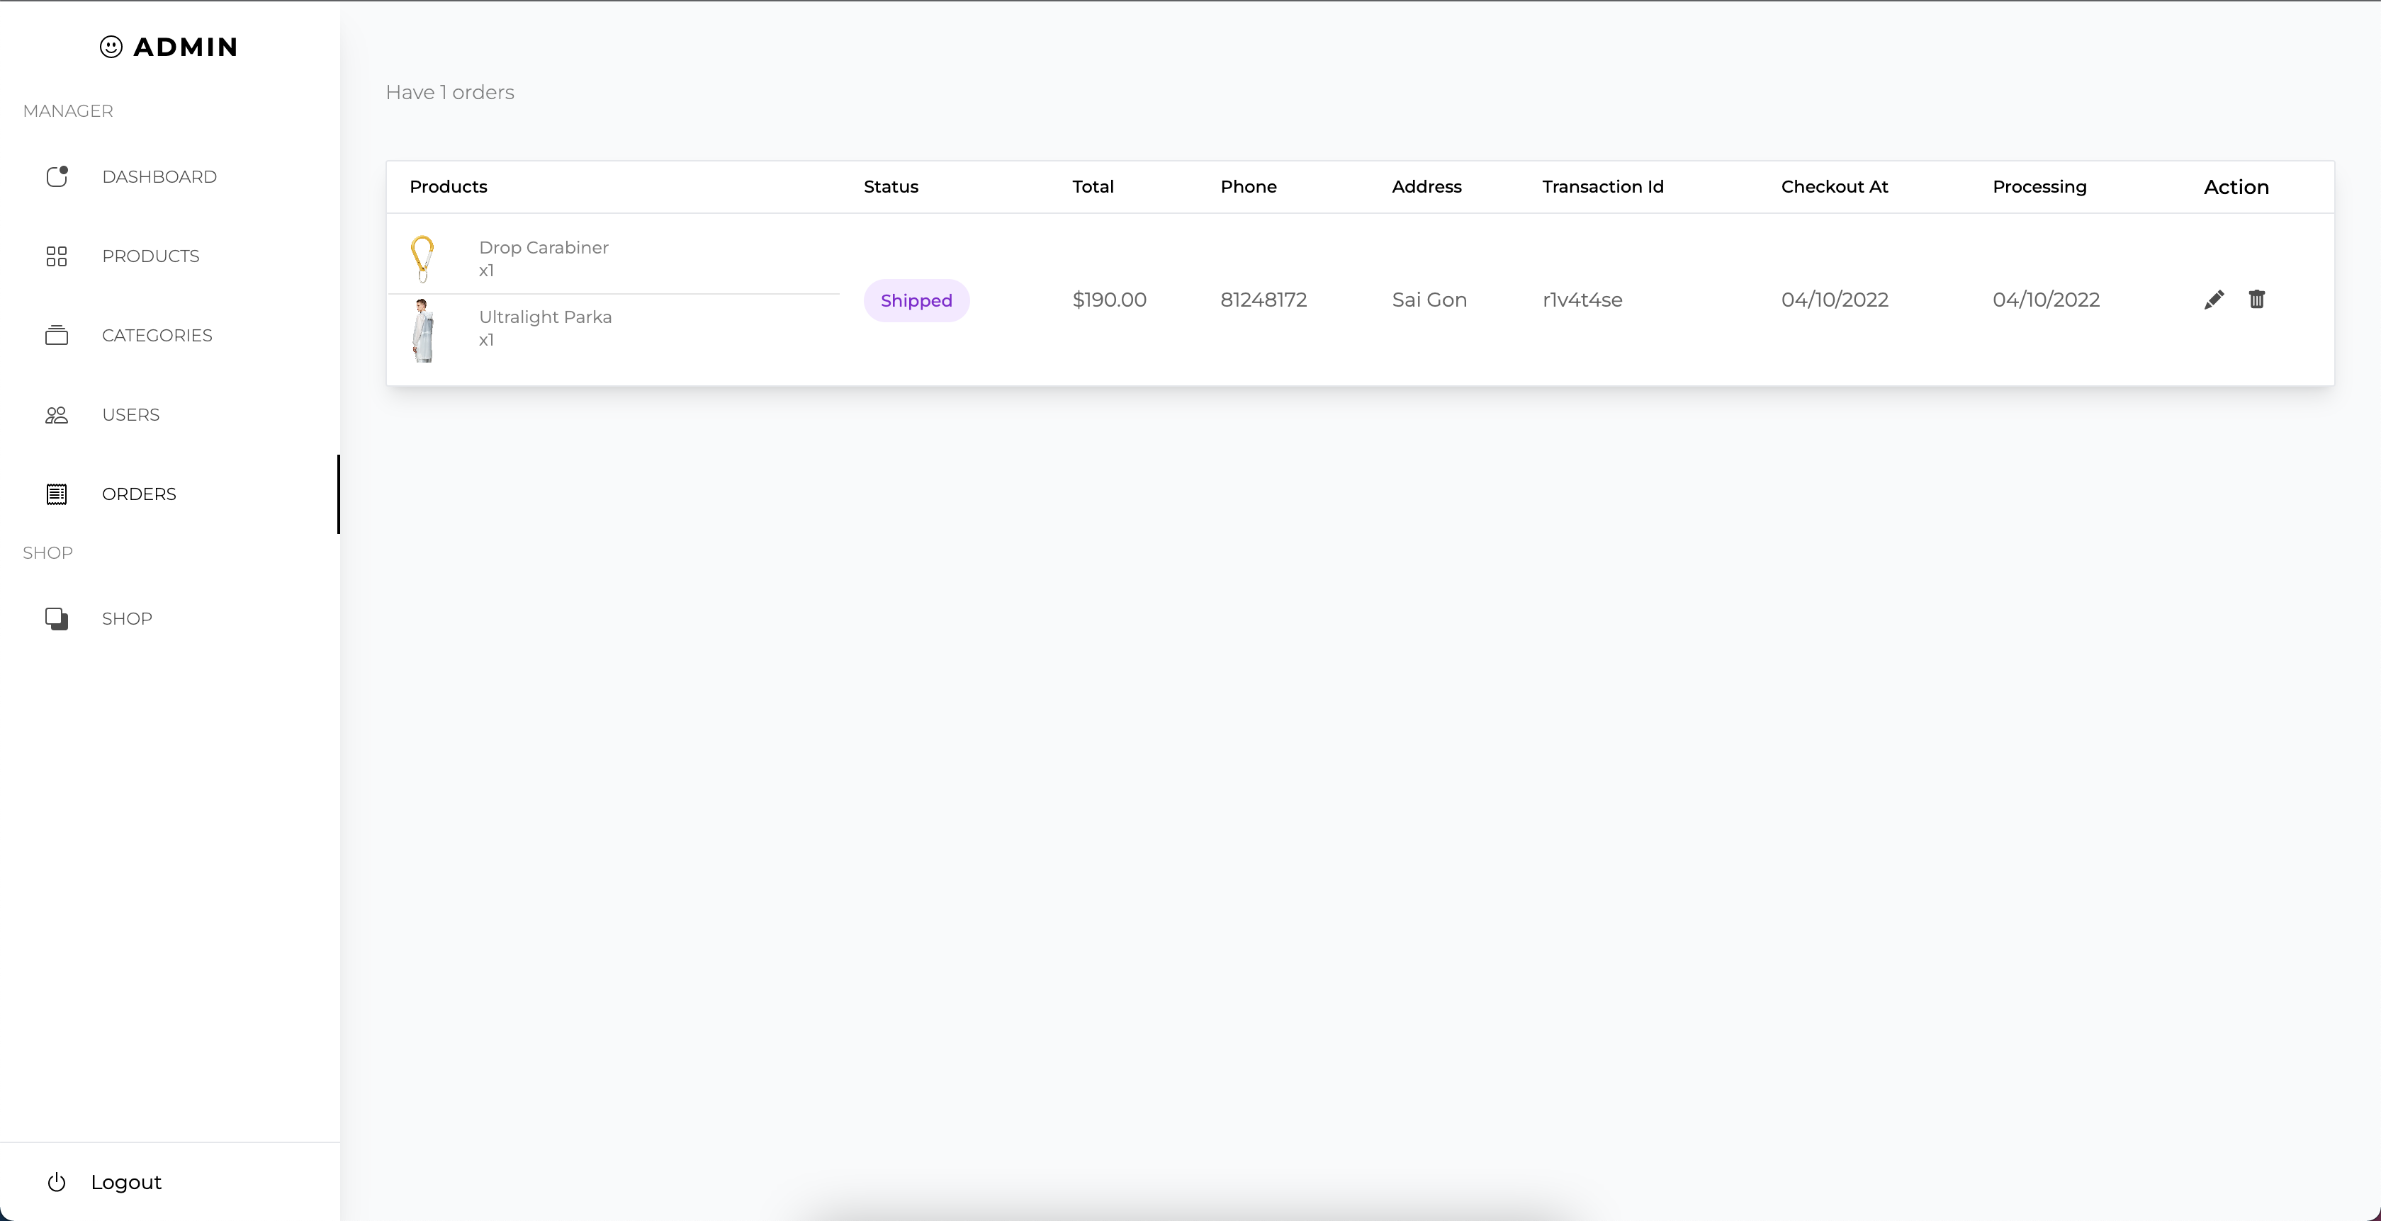Click the Phone column header
This screenshot has height=1221, width=2381.
coord(1248,186)
